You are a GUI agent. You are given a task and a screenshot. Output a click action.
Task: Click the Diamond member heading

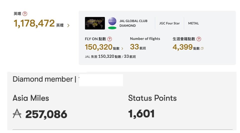tap(42, 79)
